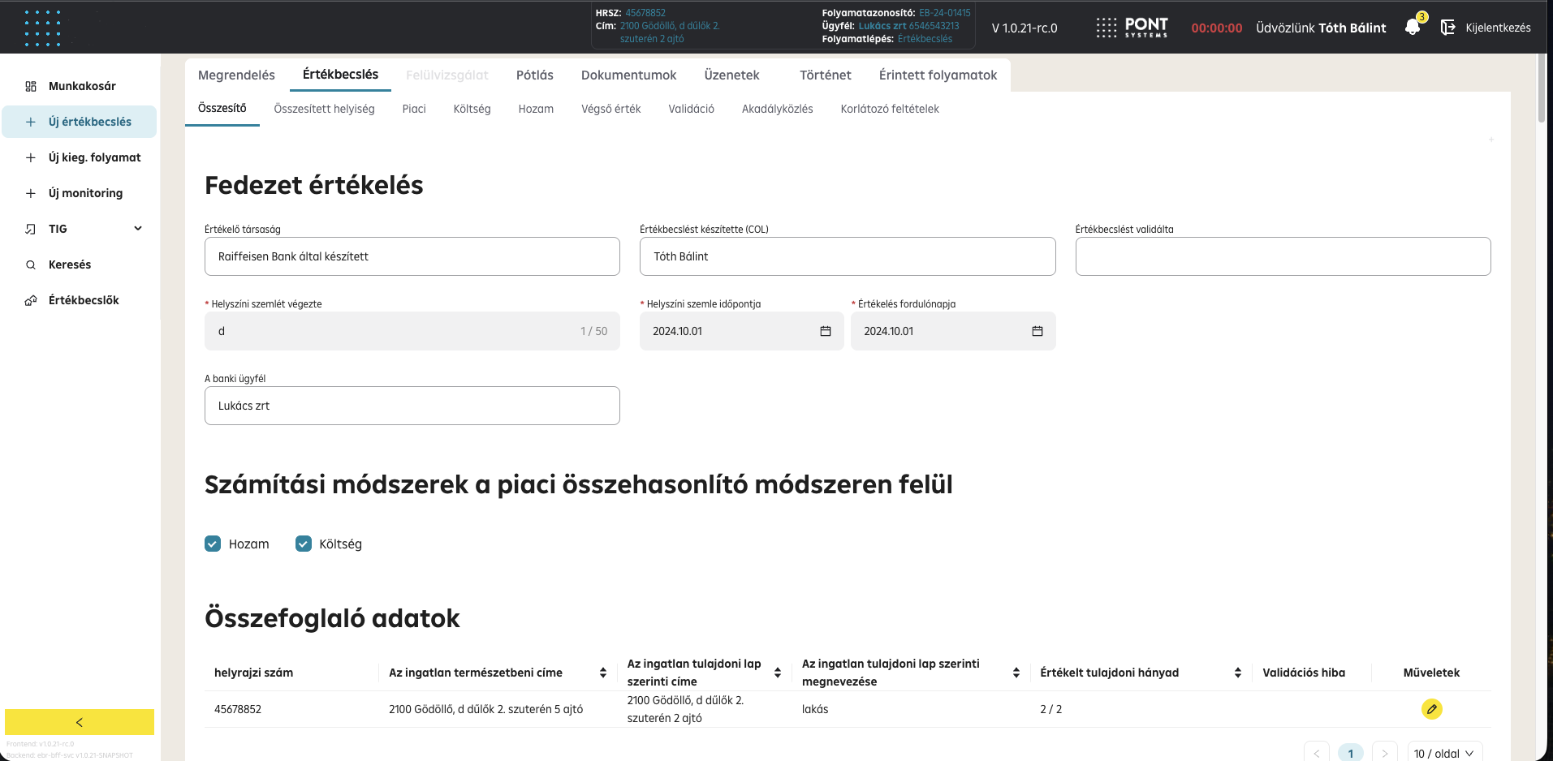Sort by Értékelt tulajdoni hányad column
This screenshot has height=761, width=1553.
(x=1237, y=673)
